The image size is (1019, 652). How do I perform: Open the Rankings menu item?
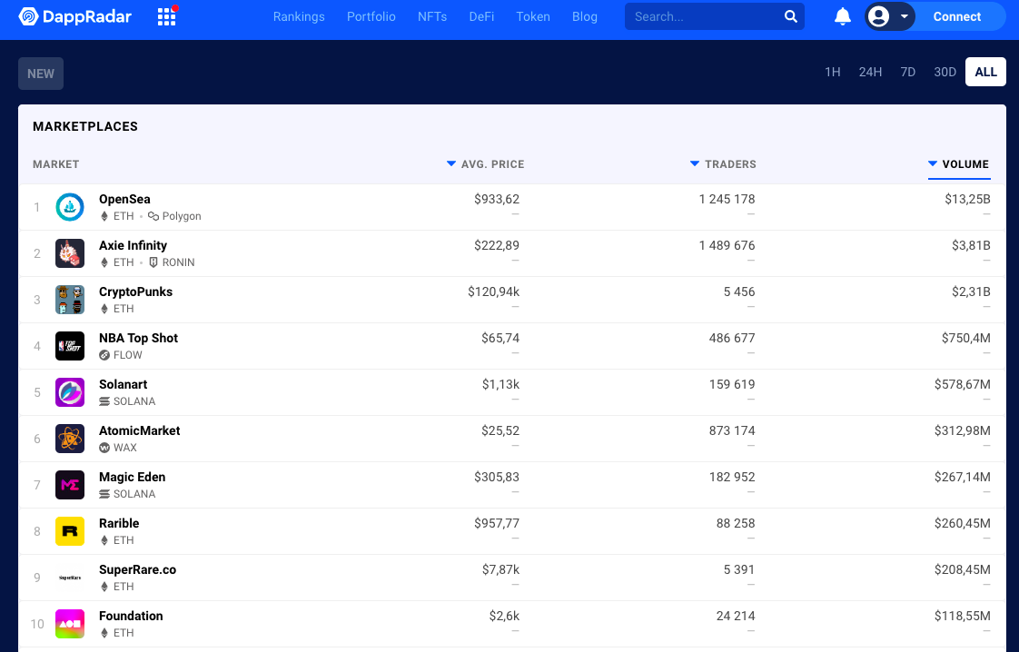click(299, 16)
